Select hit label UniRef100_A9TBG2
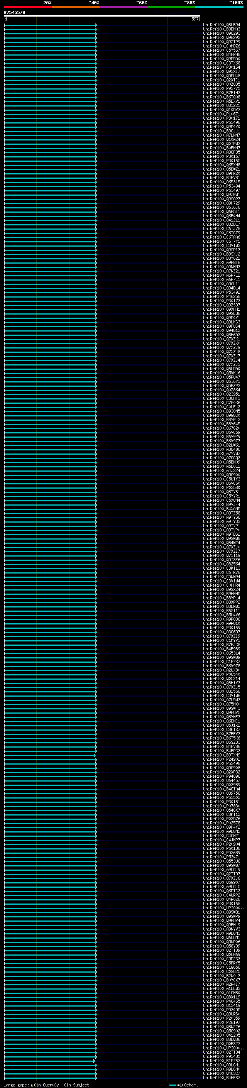This screenshot has width=247, height=1088. coord(222,534)
